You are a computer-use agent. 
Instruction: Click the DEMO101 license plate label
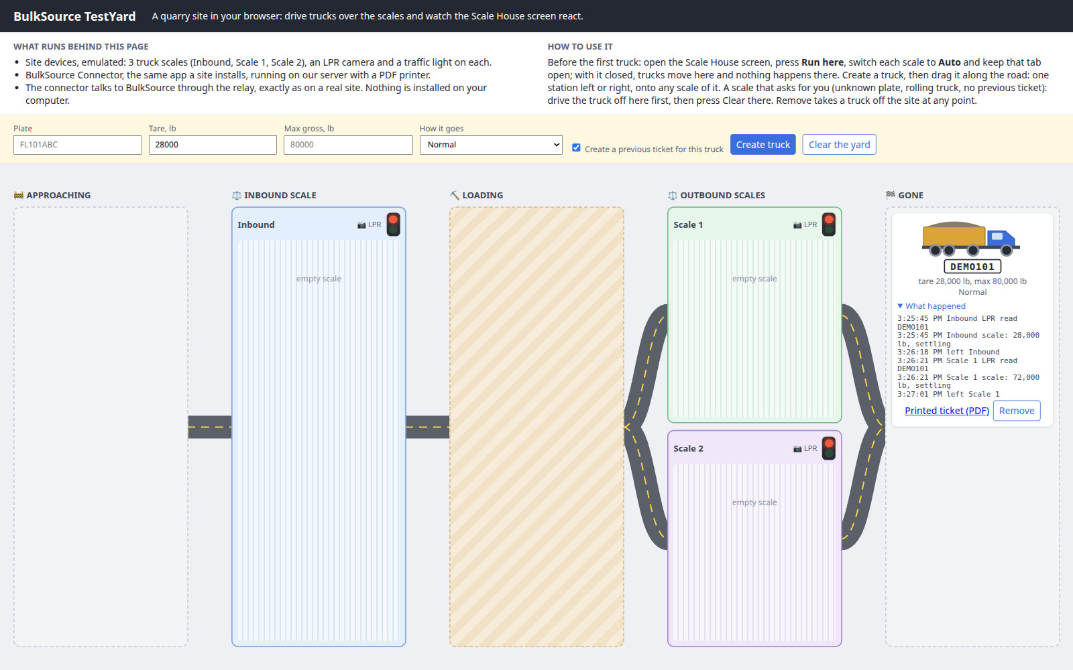(x=972, y=267)
